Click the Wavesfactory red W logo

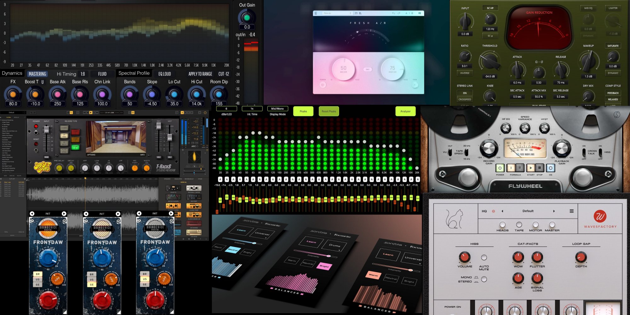pyautogui.click(x=600, y=216)
